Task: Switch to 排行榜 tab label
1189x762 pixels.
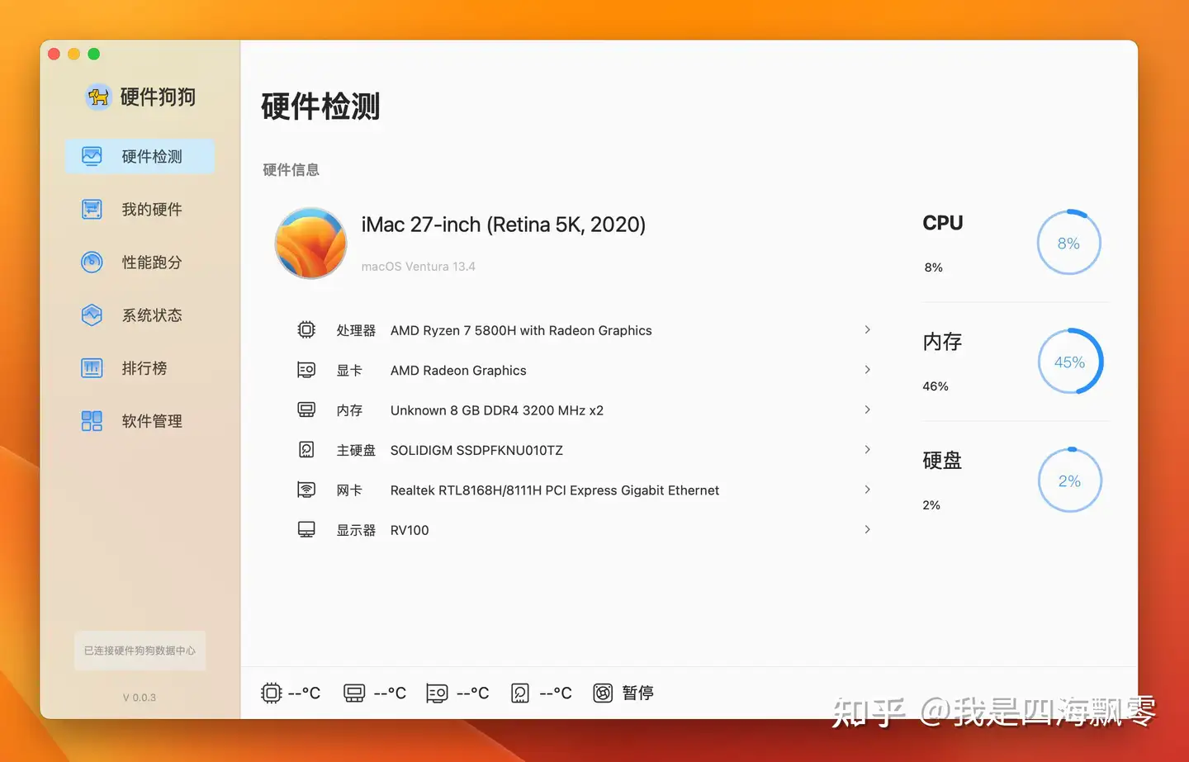Action: [144, 367]
